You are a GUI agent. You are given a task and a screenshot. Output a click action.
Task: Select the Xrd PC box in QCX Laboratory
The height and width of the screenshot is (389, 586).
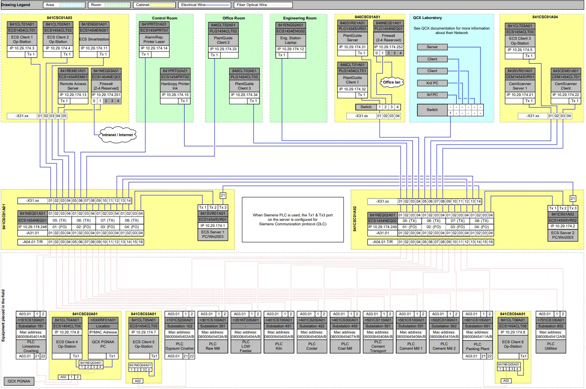point(432,83)
